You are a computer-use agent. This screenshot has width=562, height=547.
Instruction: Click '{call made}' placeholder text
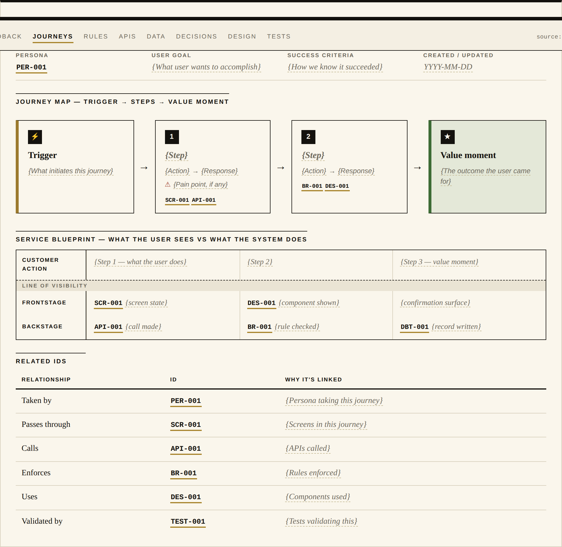143,327
